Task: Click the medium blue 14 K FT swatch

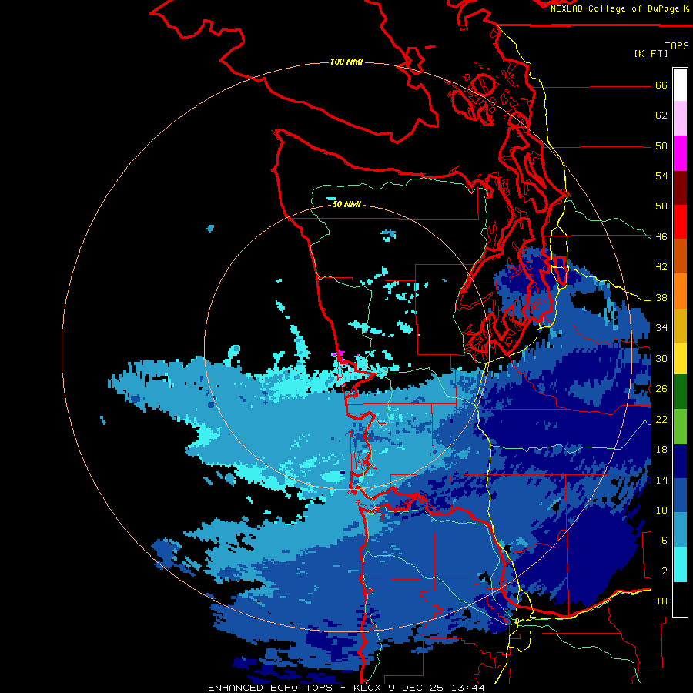Action: 680,495
